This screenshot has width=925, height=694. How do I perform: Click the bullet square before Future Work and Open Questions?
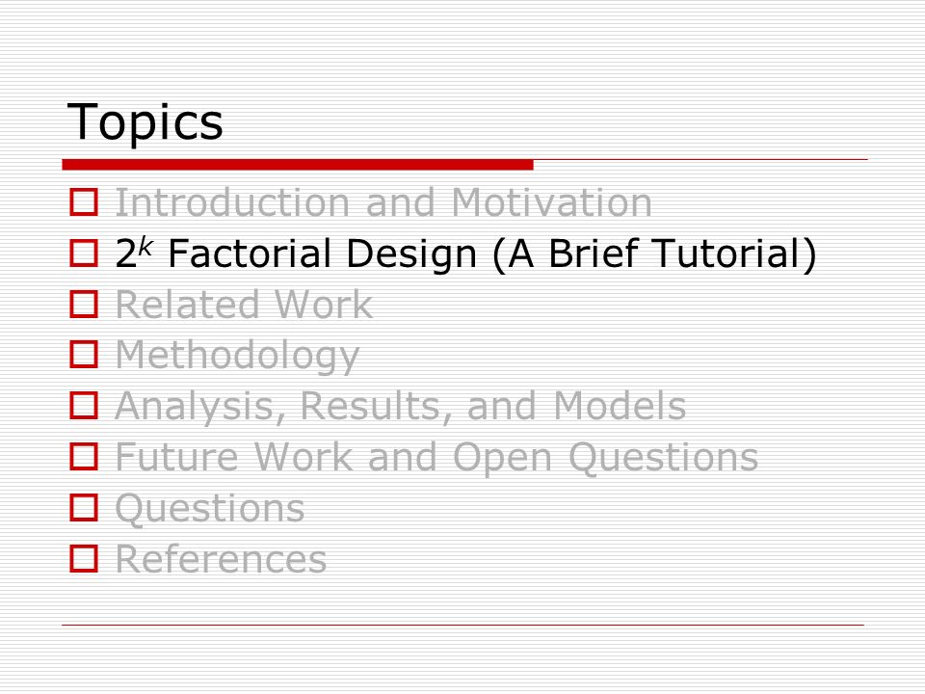point(84,456)
